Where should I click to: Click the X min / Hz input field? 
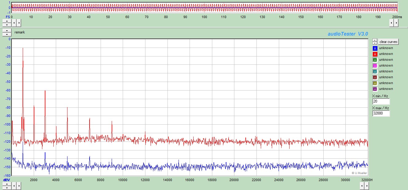[381, 102]
